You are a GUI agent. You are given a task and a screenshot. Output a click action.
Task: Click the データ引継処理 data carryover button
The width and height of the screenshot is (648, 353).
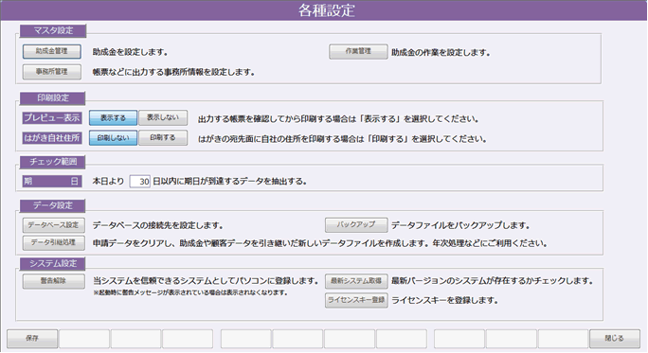coord(53,243)
